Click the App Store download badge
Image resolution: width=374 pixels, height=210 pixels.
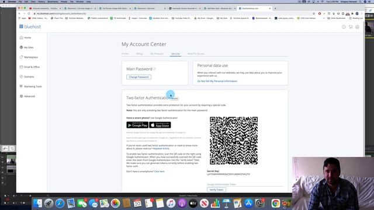tap(160, 125)
